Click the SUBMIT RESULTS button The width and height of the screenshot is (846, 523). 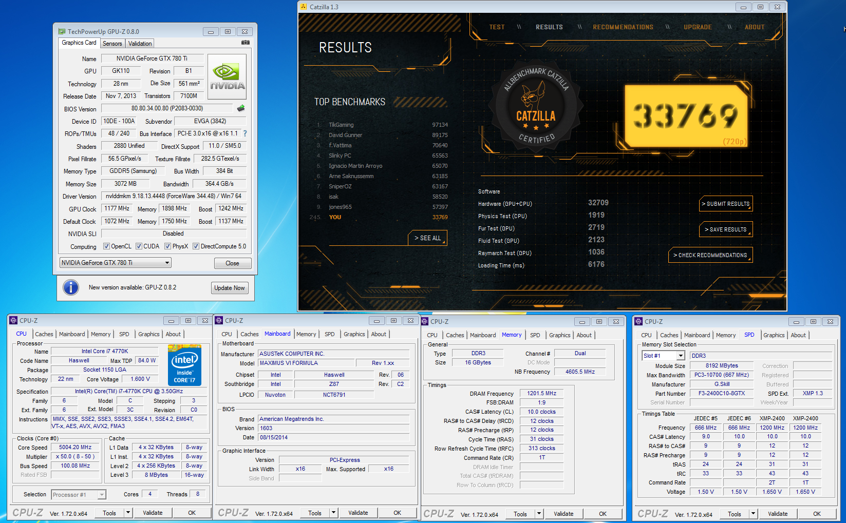click(x=726, y=204)
